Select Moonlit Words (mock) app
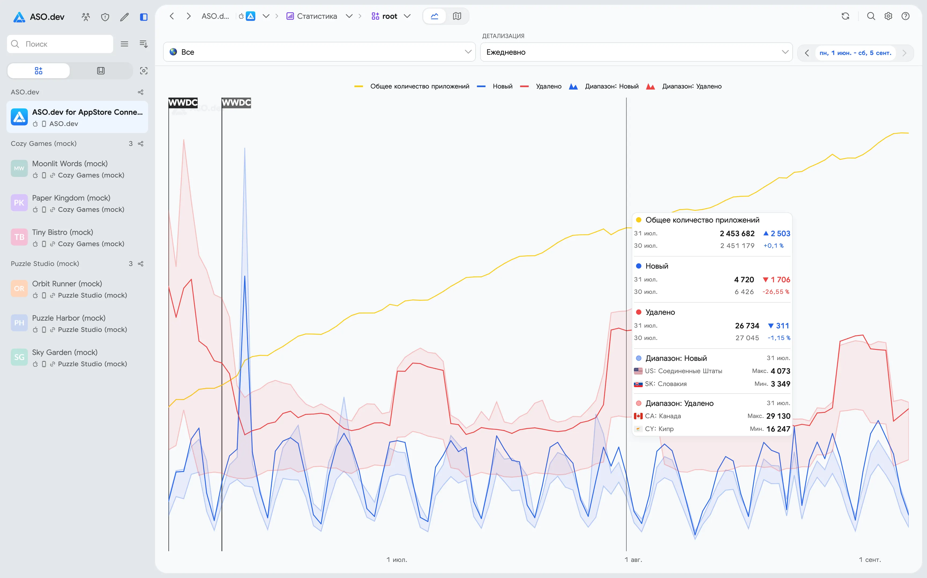This screenshot has width=927, height=578. pos(77,169)
